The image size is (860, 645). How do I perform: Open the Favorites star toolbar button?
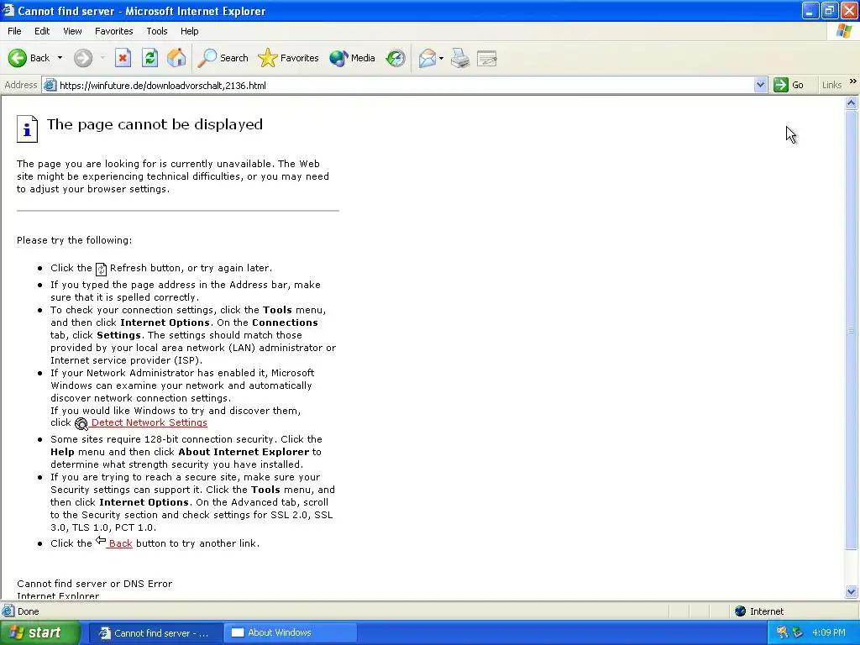(289, 58)
